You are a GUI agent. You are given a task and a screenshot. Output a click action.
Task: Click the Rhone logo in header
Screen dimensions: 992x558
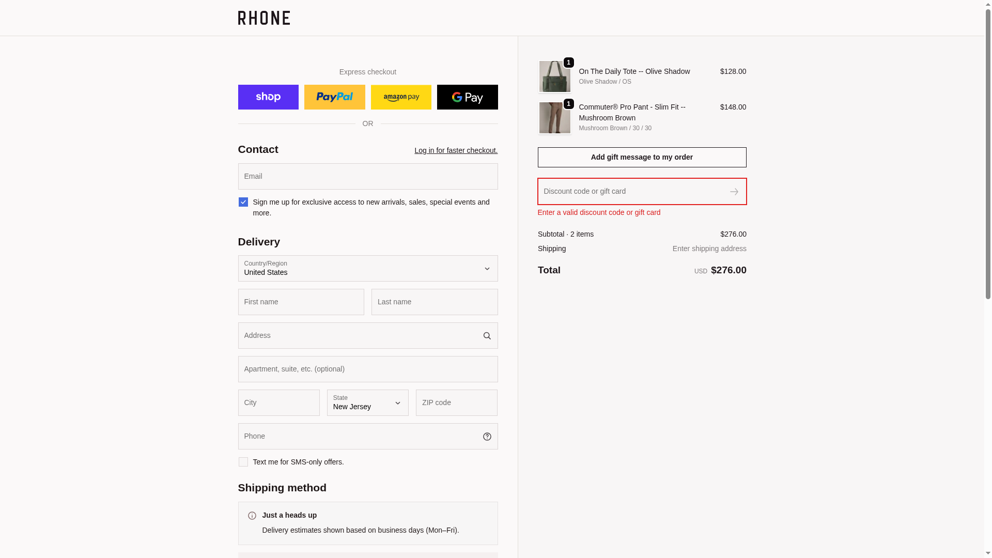click(x=263, y=18)
